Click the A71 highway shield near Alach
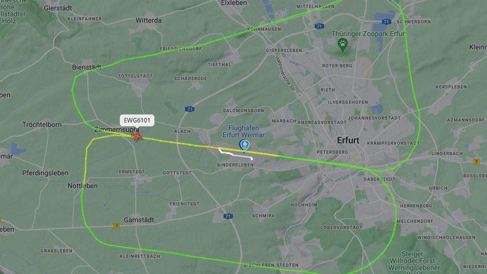 click(x=190, y=109)
